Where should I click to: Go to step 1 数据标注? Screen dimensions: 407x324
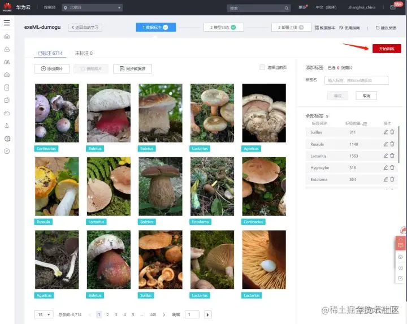[x=156, y=27]
